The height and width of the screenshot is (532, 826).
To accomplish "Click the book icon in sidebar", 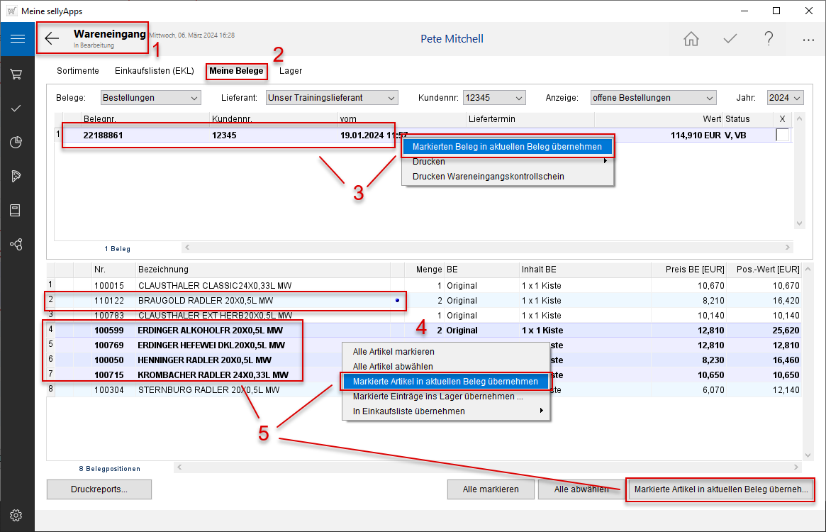I will pos(17,210).
